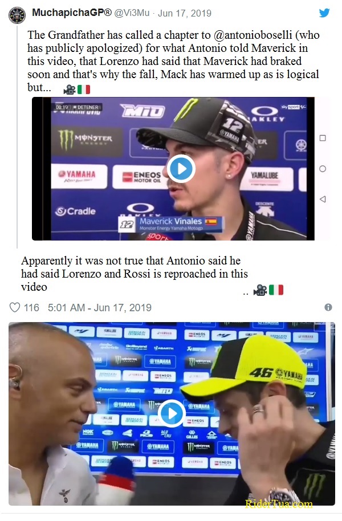Viewport: 342px width, 521px height.
Task: Open the 5:01 AM - Jun 17, 2019 timestamp
Action: (x=100, y=308)
